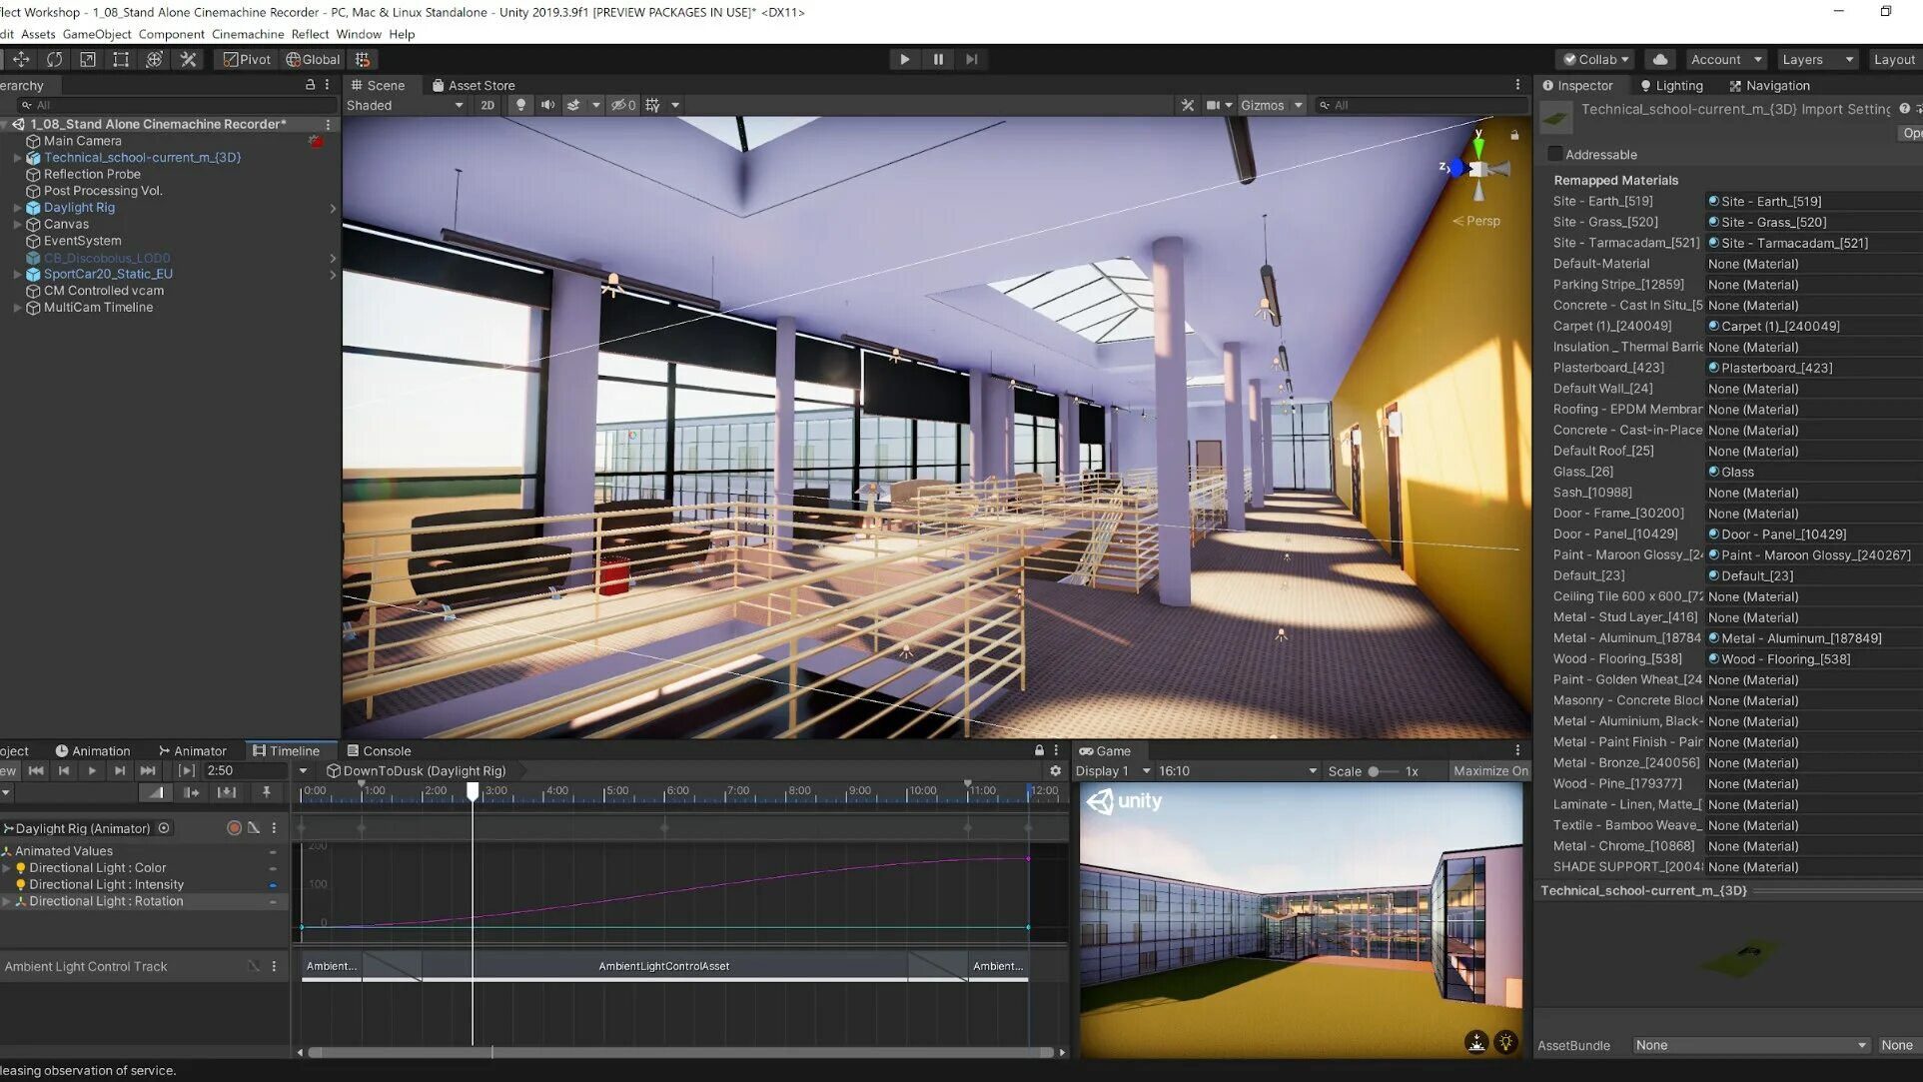Toggle scene audio speaker icon
This screenshot has width=1923, height=1082.
547,105
